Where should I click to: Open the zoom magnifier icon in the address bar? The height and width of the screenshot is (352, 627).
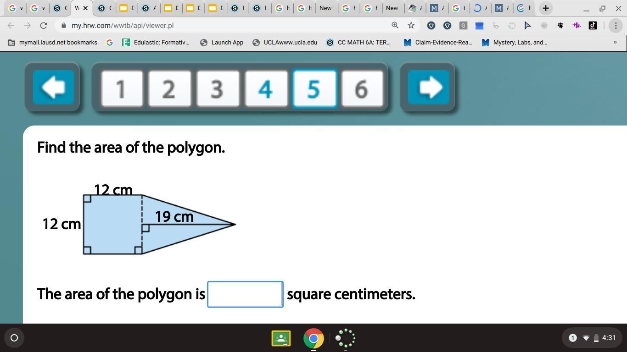tap(395, 25)
